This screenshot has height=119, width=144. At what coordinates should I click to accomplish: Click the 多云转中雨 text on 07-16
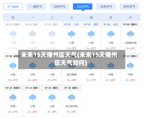pyautogui.click(x=71, y=106)
